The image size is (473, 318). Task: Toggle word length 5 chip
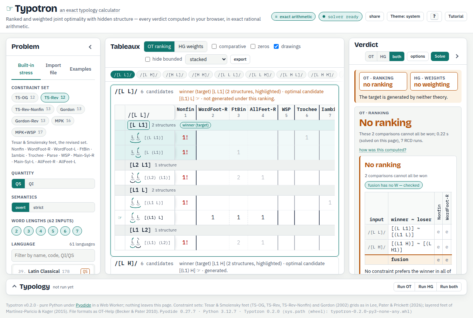coord(53,231)
